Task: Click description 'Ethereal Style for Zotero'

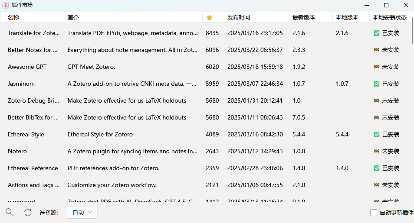Action: 100,134
